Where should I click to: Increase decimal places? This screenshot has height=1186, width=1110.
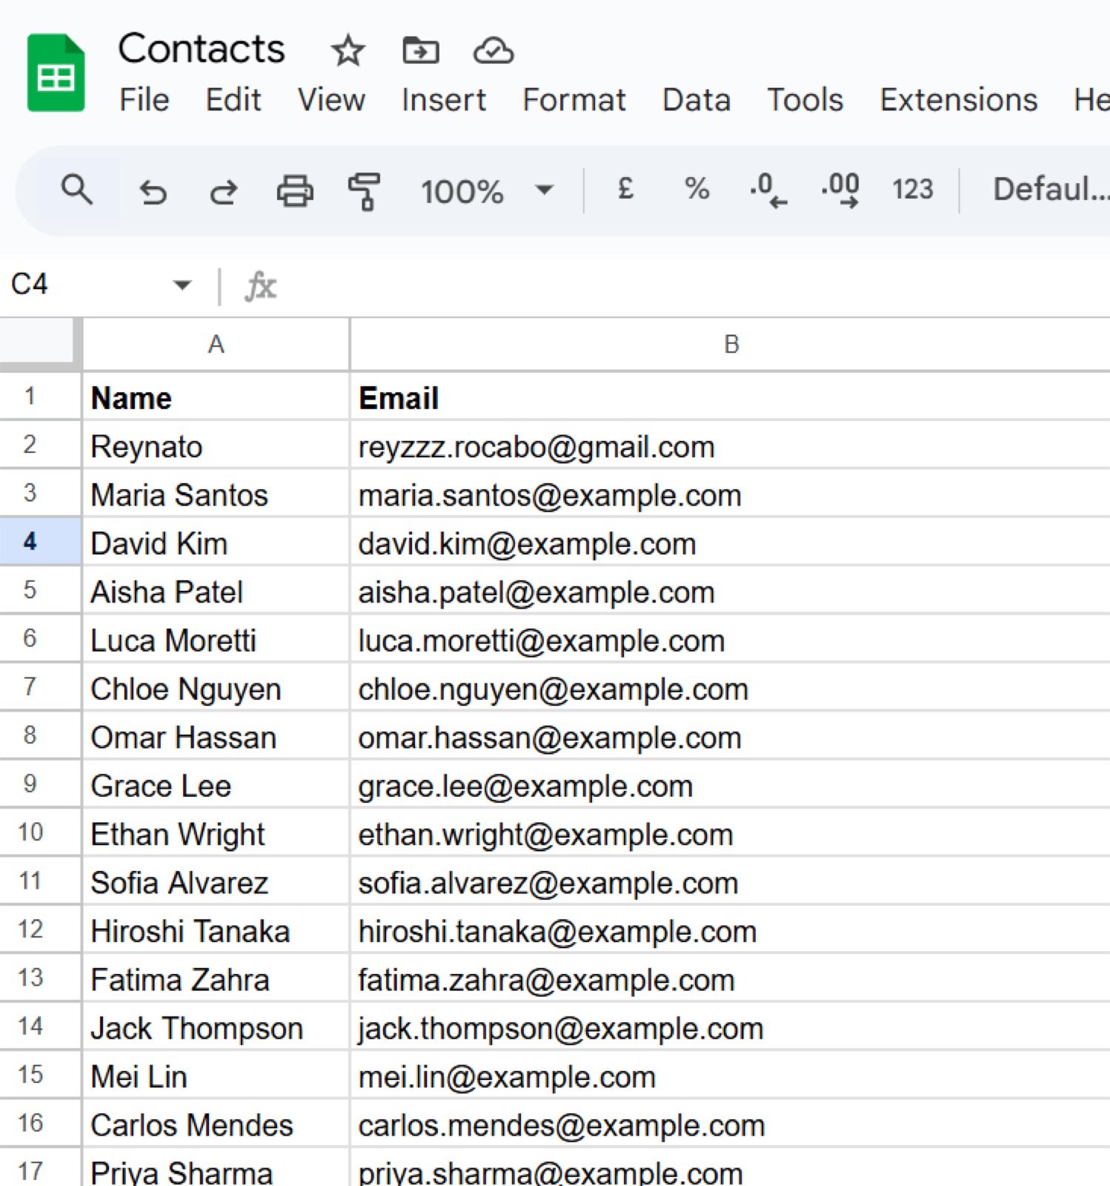click(840, 191)
